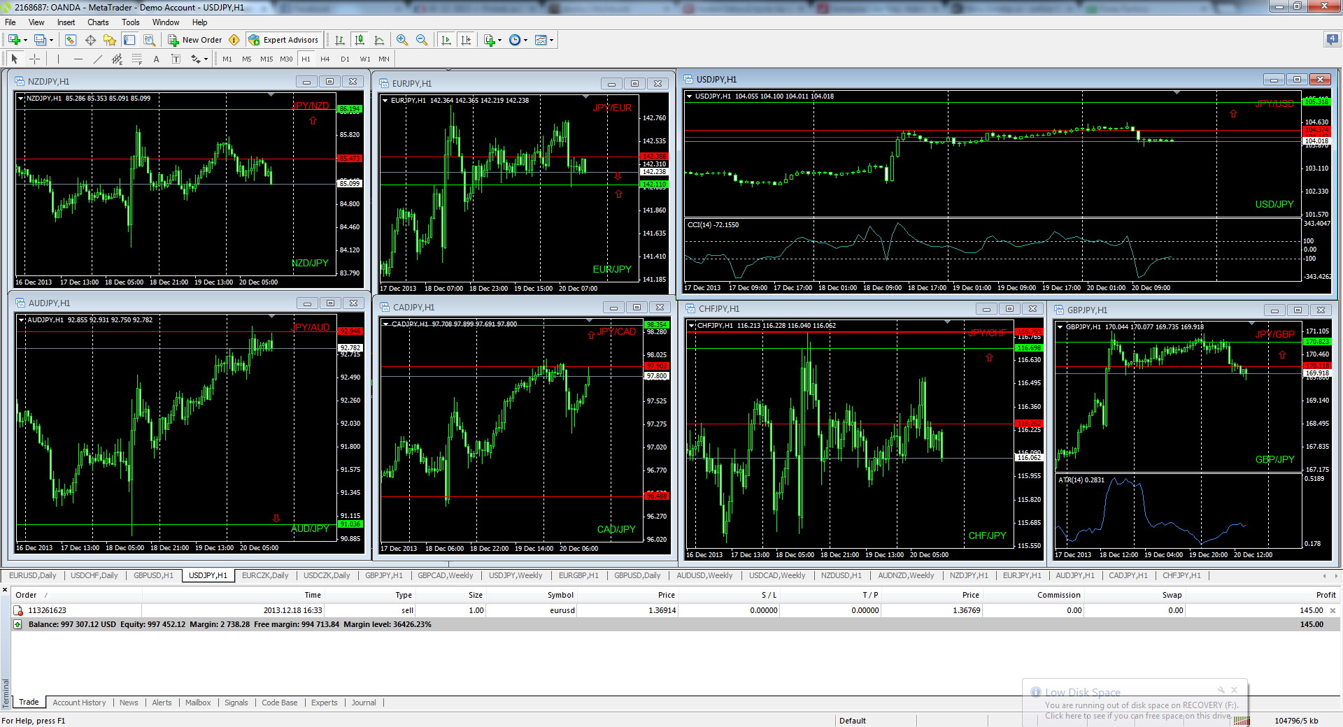Switch timeframe to MN
This screenshot has width=1343, height=727.
384,59
